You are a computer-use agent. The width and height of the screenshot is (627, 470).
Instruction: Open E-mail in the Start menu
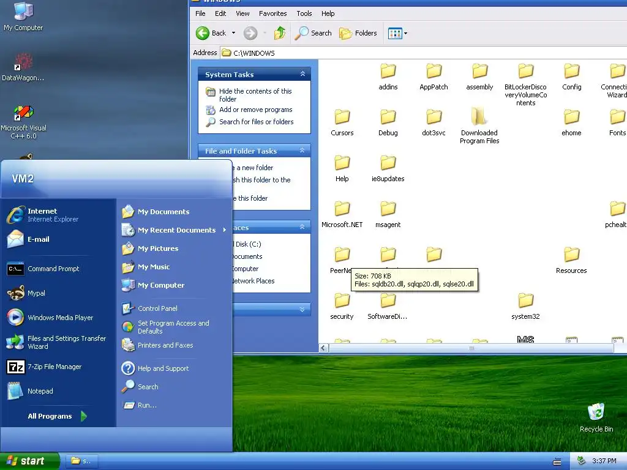pos(28,239)
